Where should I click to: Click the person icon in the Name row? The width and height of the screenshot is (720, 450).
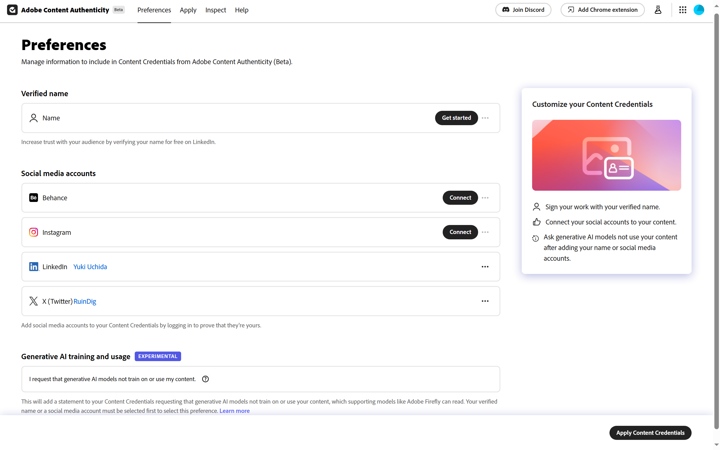34,118
